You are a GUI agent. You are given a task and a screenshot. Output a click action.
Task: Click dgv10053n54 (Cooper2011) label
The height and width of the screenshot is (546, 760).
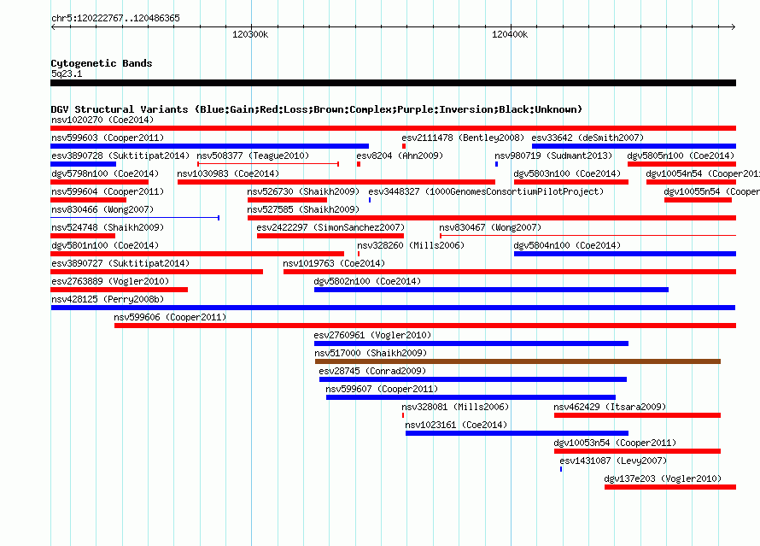click(615, 443)
